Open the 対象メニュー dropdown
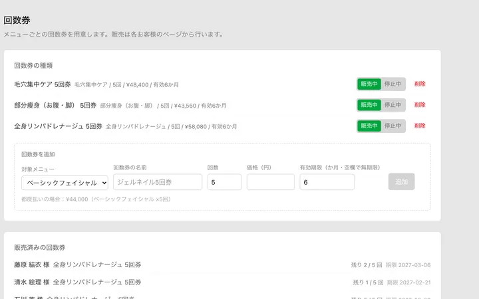 point(65,183)
